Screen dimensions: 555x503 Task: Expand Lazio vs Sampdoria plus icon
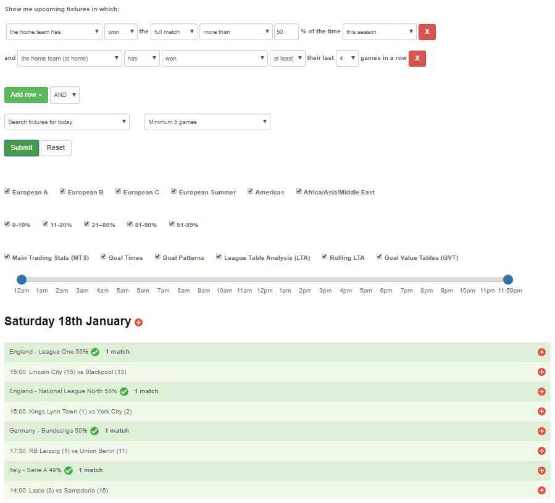coord(541,490)
